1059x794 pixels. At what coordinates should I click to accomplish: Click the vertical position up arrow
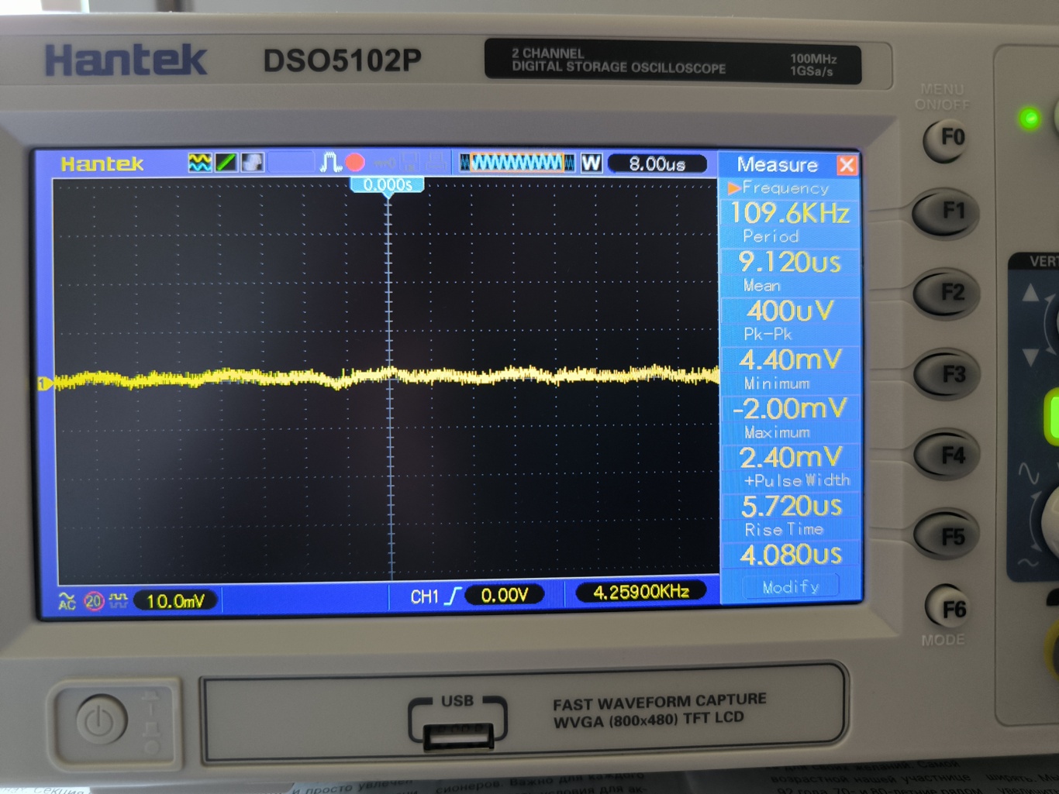pyautogui.click(x=1030, y=294)
